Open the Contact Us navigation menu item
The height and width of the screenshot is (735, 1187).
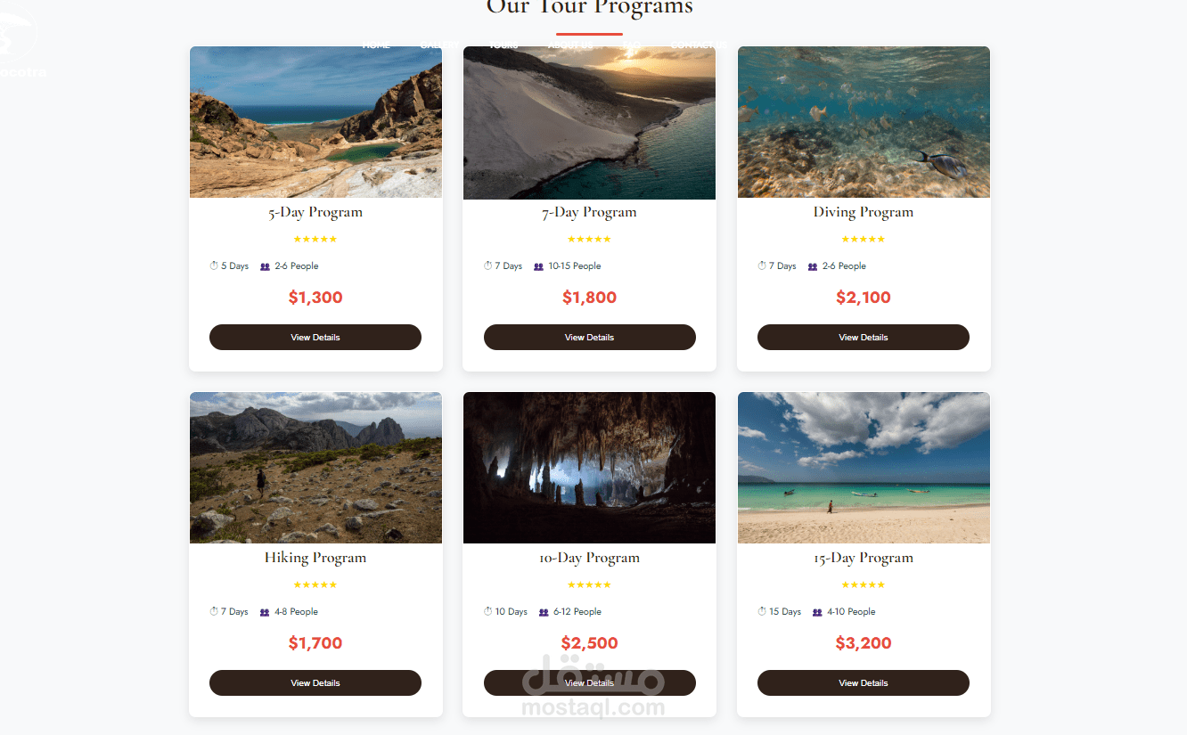tap(698, 45)
